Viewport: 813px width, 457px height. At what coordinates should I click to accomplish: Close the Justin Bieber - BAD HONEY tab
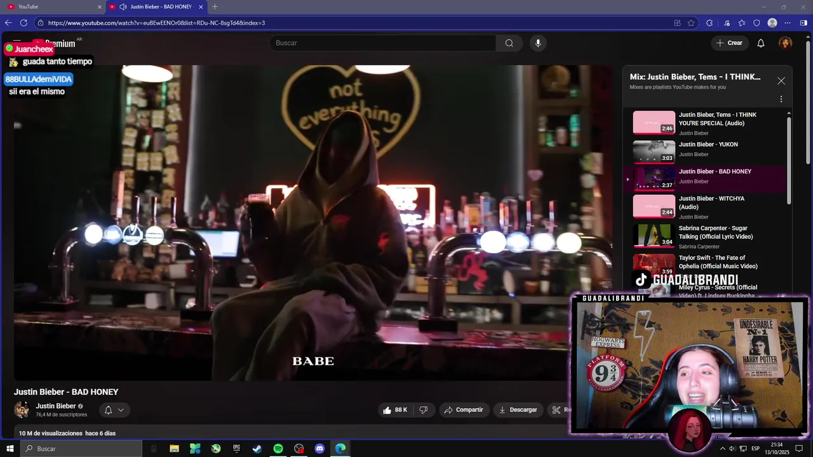click(x=201, y=6)
